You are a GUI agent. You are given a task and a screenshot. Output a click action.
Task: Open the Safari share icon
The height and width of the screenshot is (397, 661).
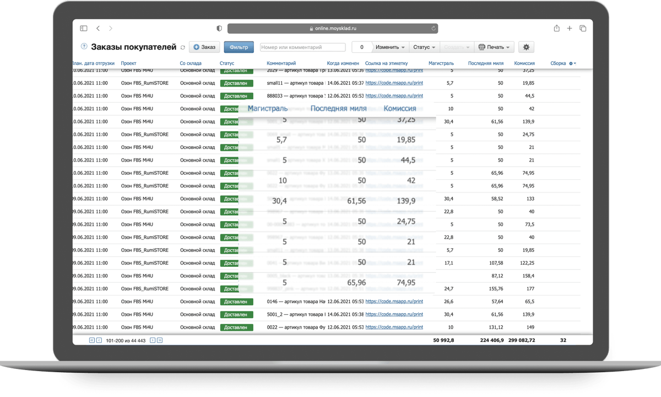pyautogui.click(x=557, y=28)
